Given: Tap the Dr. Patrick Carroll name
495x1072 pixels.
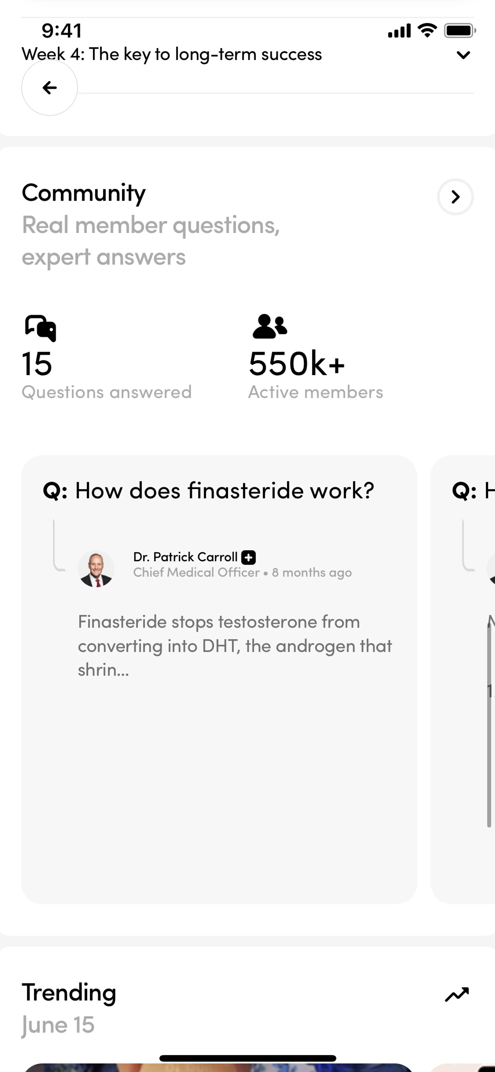Looking at the screenshot, I should coord(185,557).
